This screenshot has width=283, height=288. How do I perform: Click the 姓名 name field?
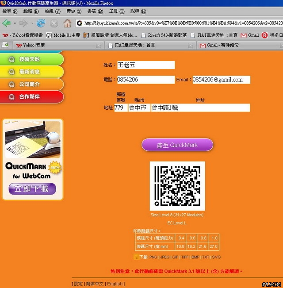(146, 65)
